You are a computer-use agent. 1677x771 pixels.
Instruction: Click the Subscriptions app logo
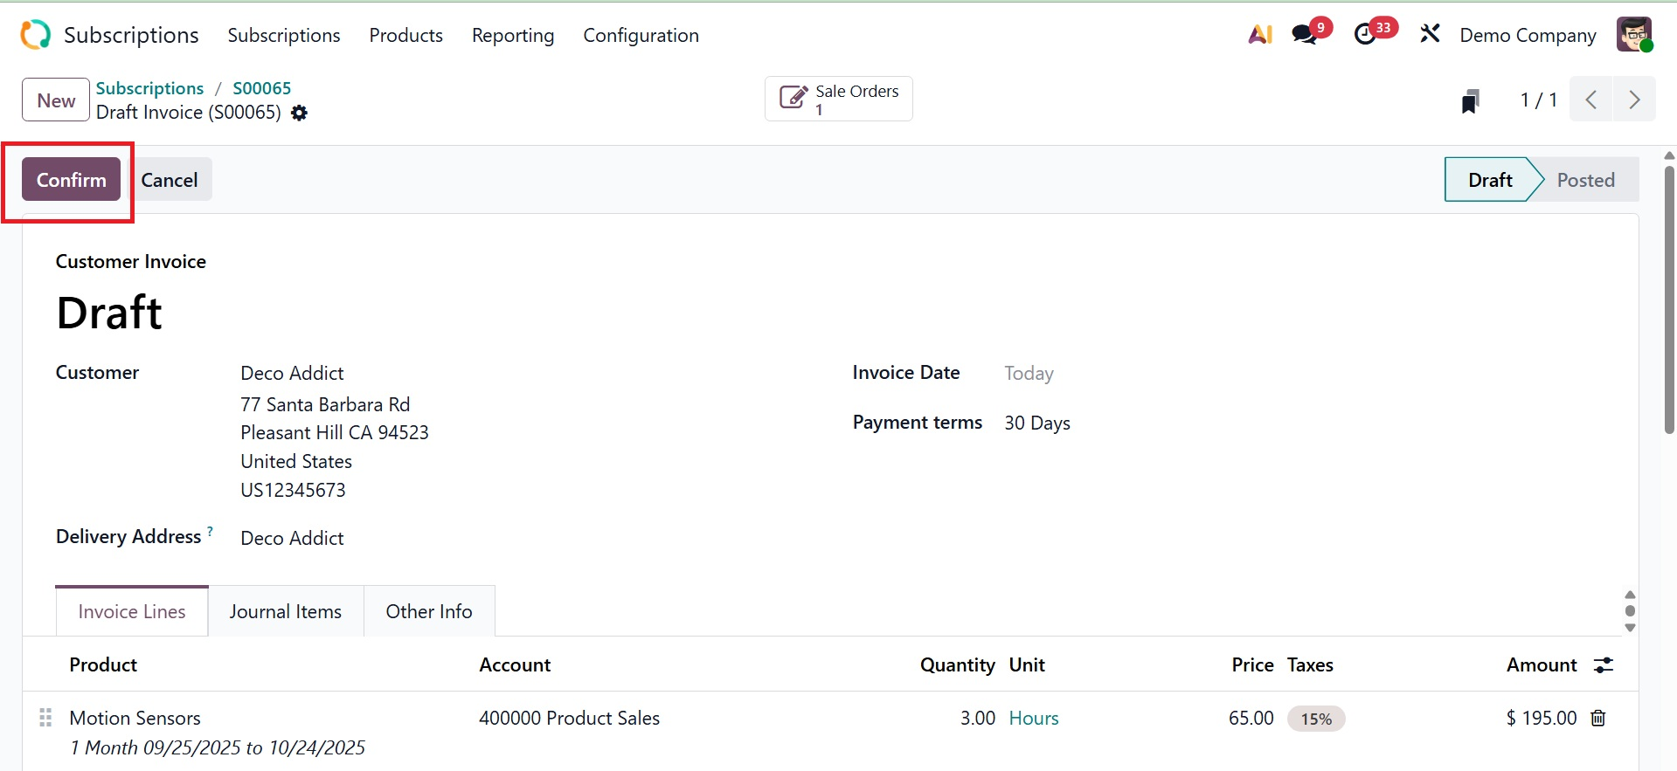(x=36, y=35)
